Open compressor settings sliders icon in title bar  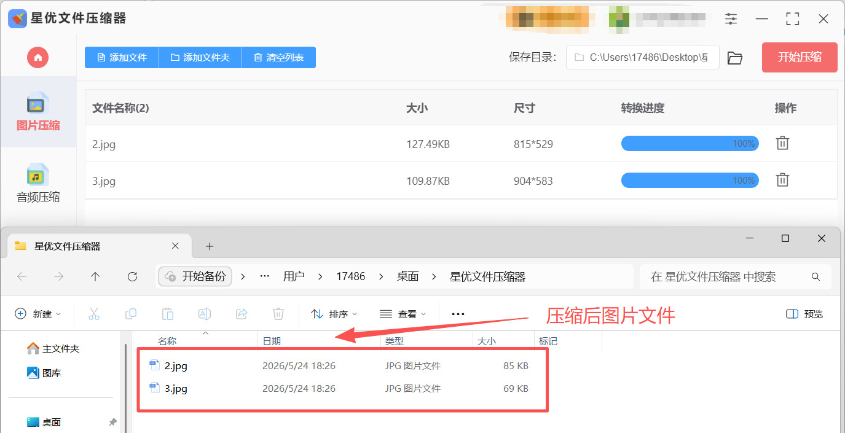(x=731, y=18)
